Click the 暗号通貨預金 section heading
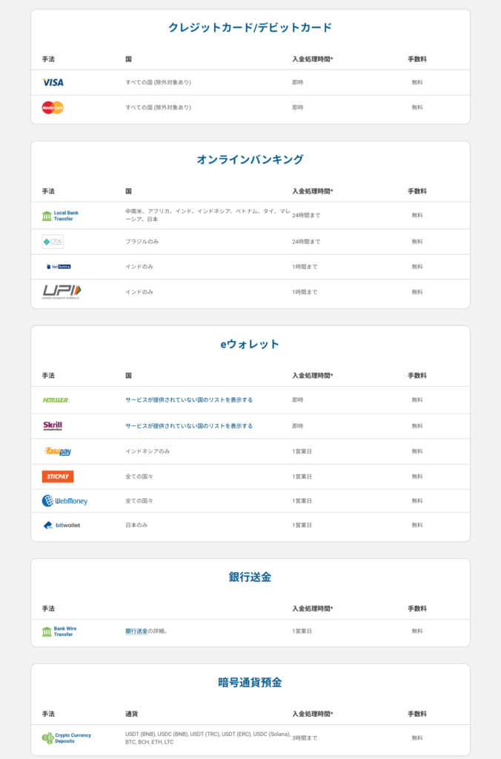The height and width of the screenshot is (759, 501). click(x=250, y=683)
